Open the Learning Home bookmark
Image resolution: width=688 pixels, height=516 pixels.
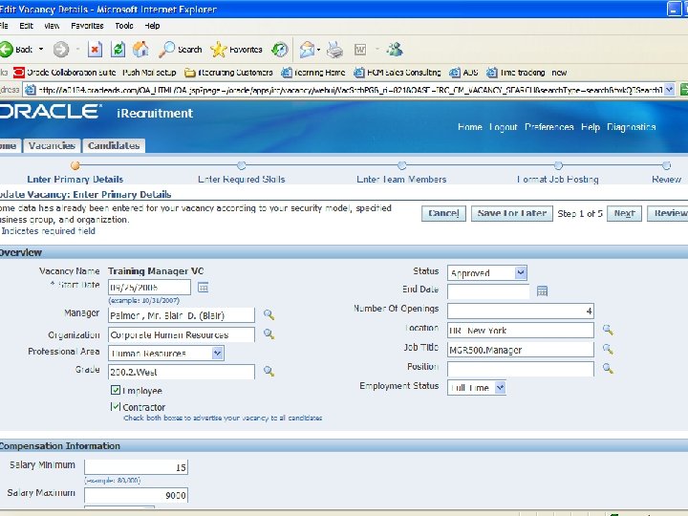point(312,73)
